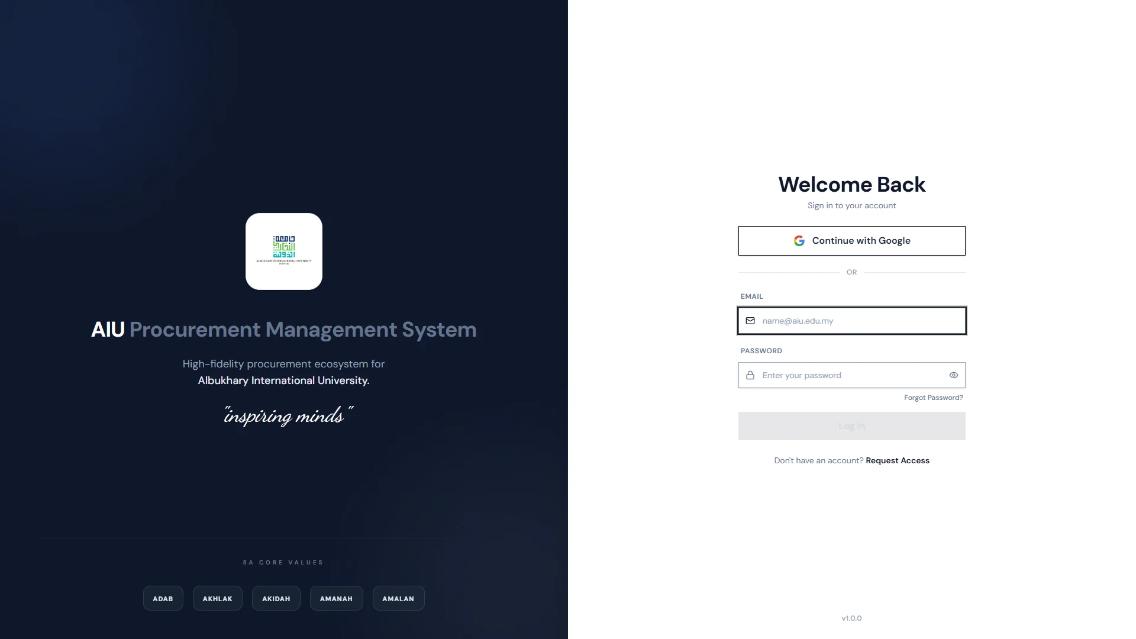Click into the password input field

tap(852, 375)
